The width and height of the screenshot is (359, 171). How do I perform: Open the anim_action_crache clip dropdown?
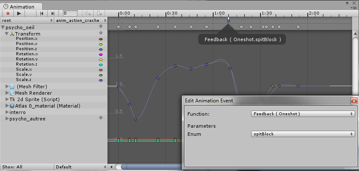80,20
